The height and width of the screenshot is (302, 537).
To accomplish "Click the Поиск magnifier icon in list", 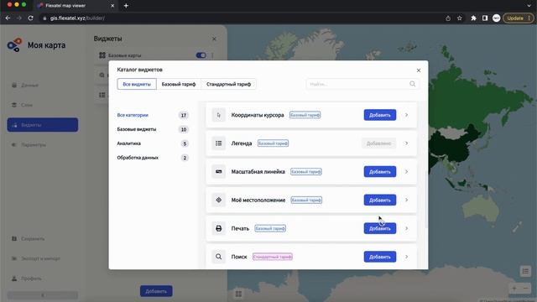I will [x=218, y=257].
